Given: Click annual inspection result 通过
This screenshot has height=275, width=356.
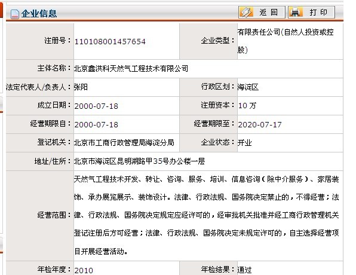Looking at the screenshot, I should (244, 270).
